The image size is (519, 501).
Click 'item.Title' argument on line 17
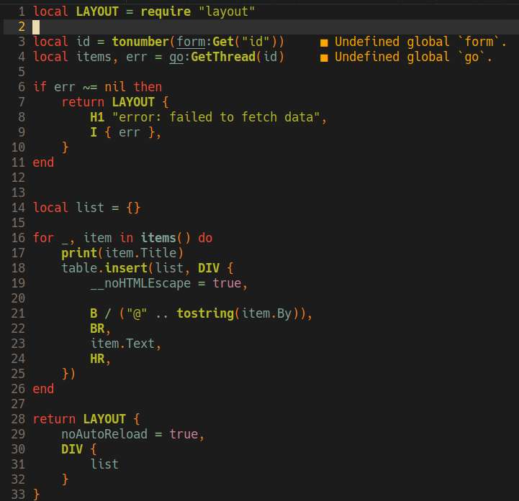140,253
